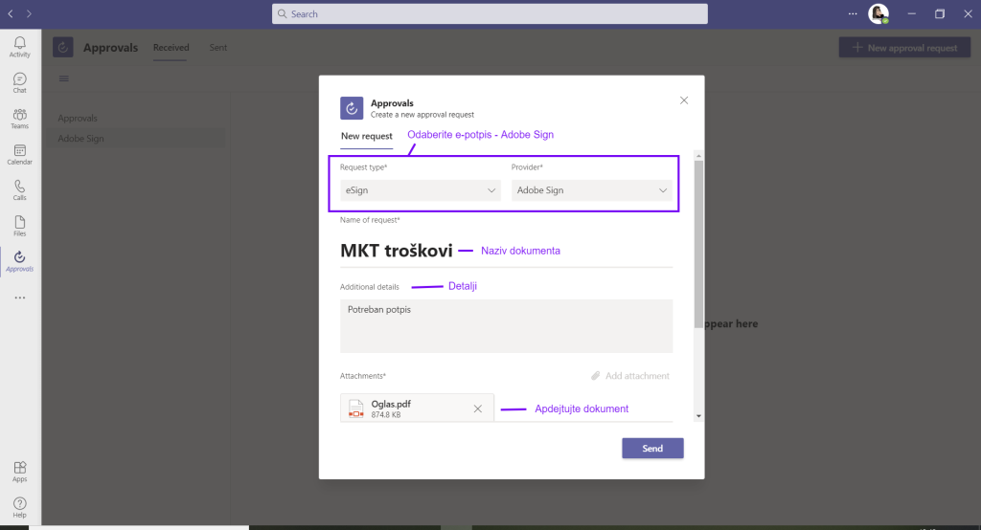Click the Search box at top
The image size is (981, 530).
pos(490,14)
